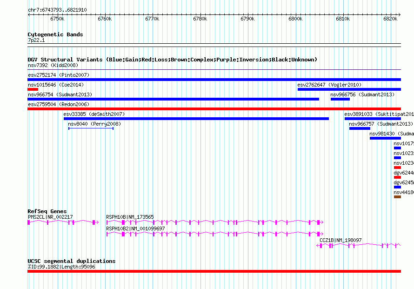Select the RefSeq Genes track title
The image size is (414, 289).
[x=47, y=211]
